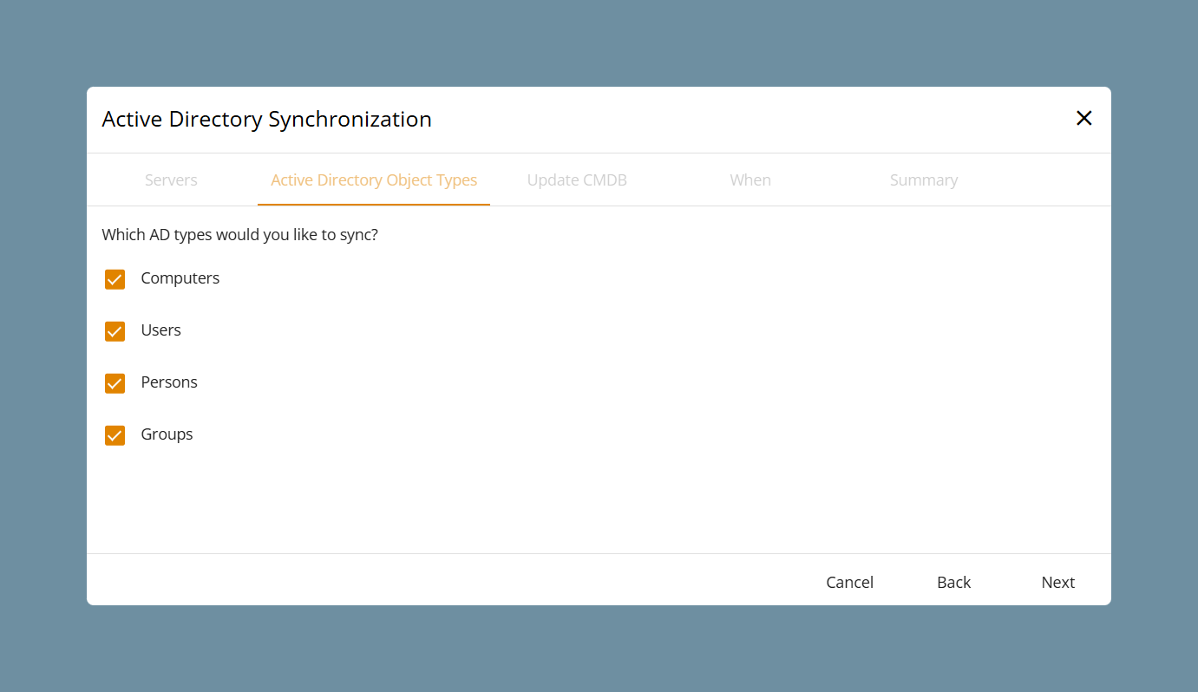Untick the Groups checkbox box
The width and height of the screenshot is (1198, 692).
(x=115, y=435)
